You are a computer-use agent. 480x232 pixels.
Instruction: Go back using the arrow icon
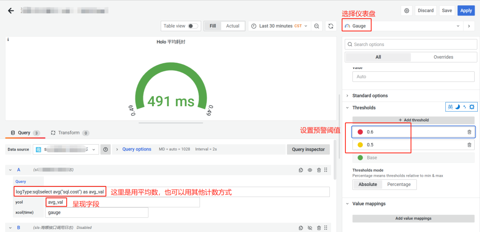pos(11,11)
